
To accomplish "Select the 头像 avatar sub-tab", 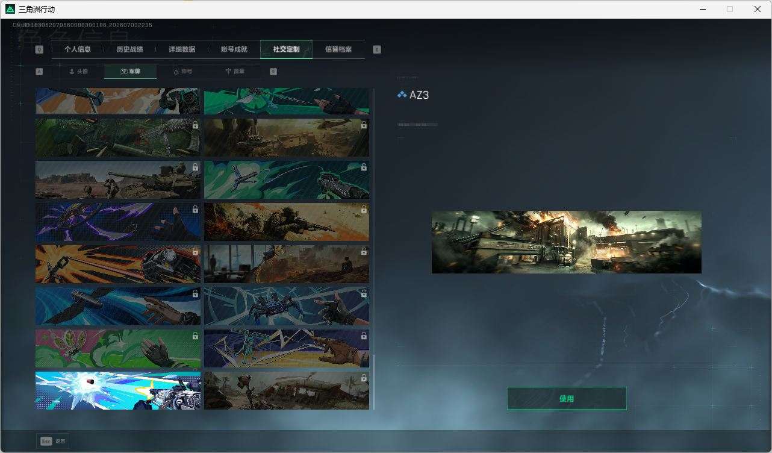I will 78,71.
